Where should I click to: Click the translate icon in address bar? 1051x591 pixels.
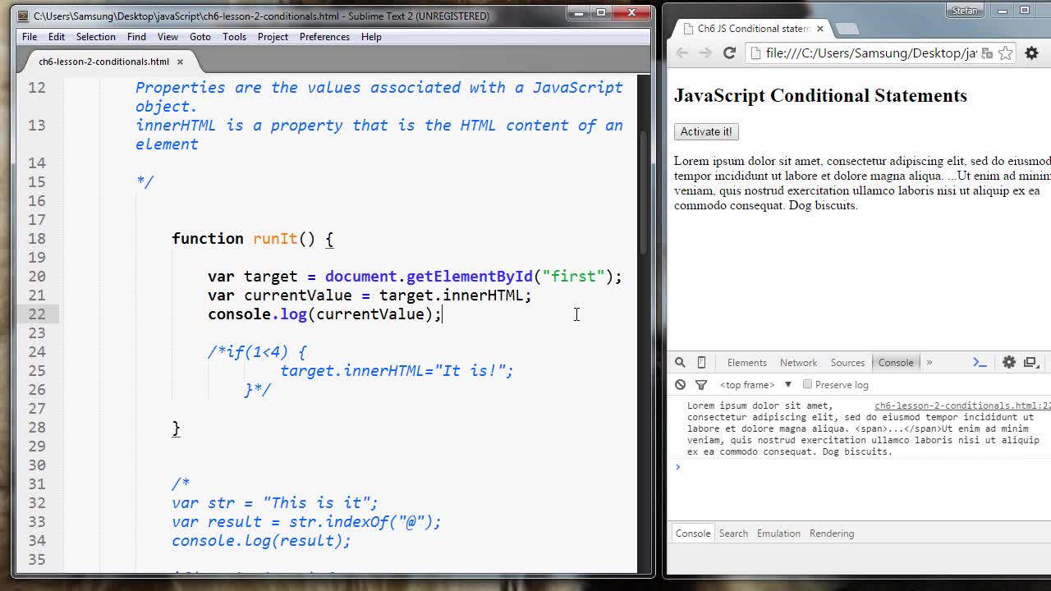(x=988, y=53)
